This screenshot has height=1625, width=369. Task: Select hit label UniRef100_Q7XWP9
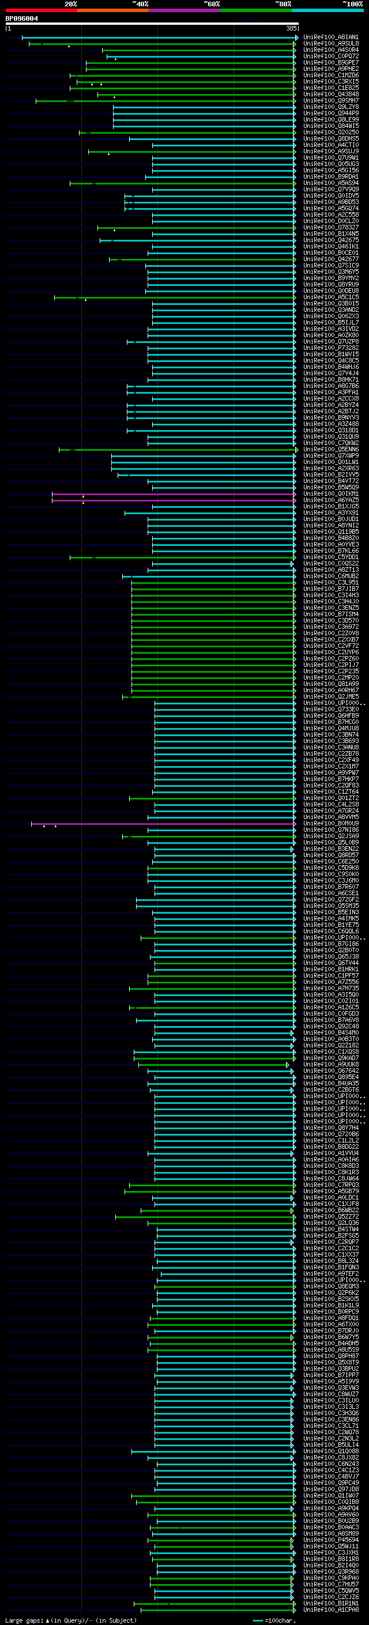tap(330, 455)
